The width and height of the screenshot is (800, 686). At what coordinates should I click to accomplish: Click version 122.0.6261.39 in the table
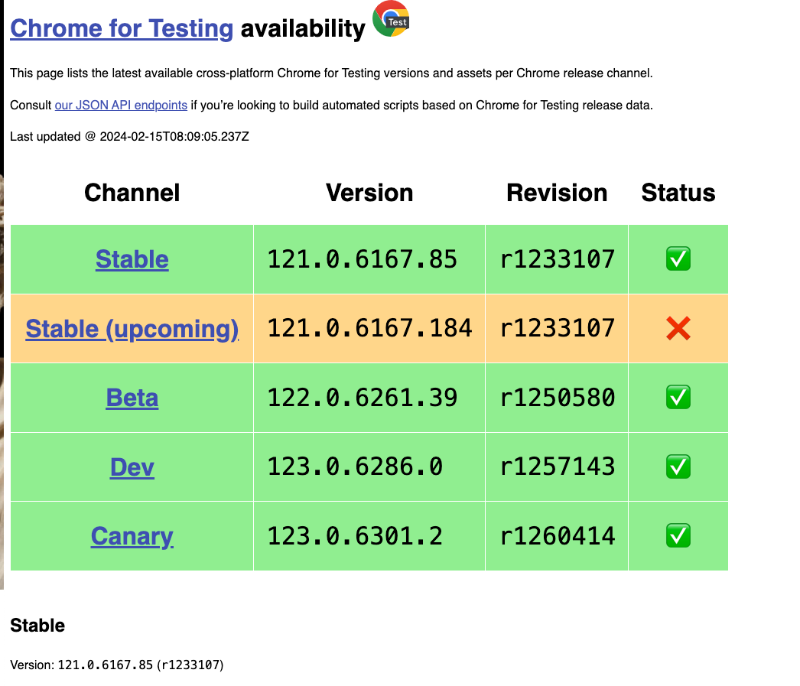[x=363, y=398]
